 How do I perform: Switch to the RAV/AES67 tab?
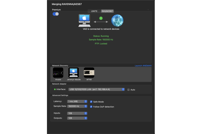pyautogui.click(x=107, y=11)
